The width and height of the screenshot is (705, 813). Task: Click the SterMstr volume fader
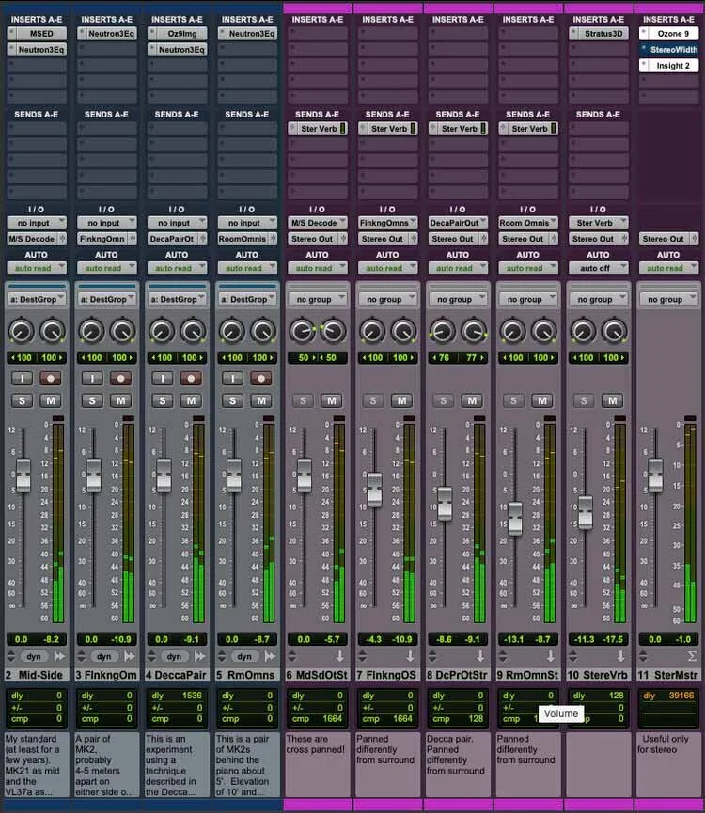pyautogui.click(x=655, y=475)
